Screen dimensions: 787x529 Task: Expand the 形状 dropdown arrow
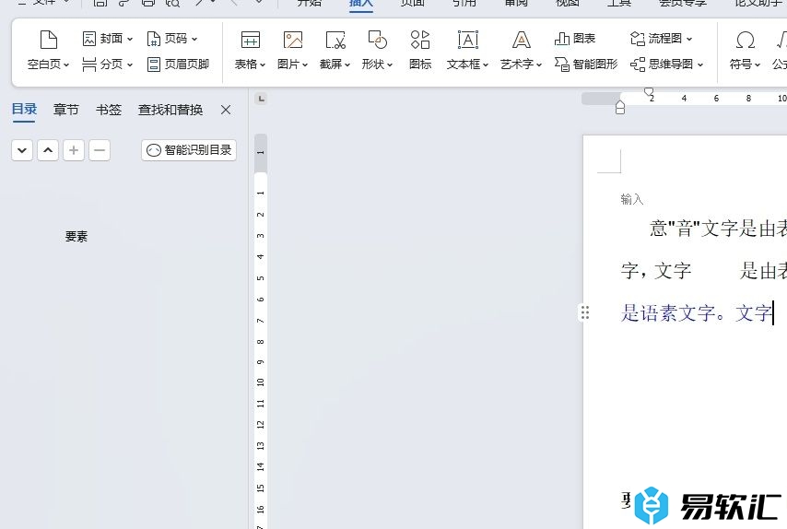point(390,65)
